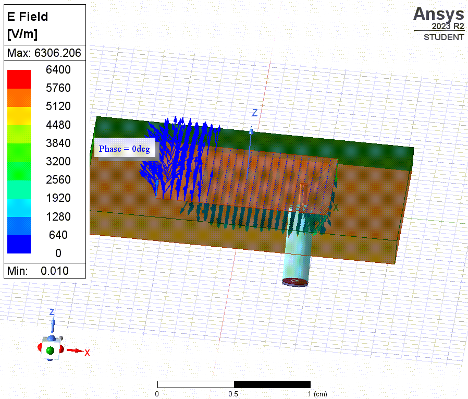
Task: Select the green sphere on the orientation gizmo
Action: (x=51, y=350)
